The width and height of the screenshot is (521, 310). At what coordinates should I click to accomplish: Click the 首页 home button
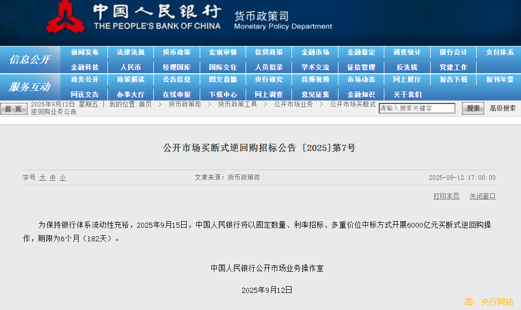click(x=14, y=109)
